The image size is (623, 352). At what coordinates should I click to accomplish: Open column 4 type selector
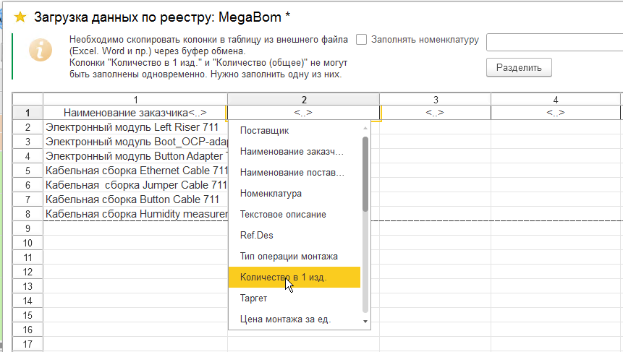coord(555,113)
